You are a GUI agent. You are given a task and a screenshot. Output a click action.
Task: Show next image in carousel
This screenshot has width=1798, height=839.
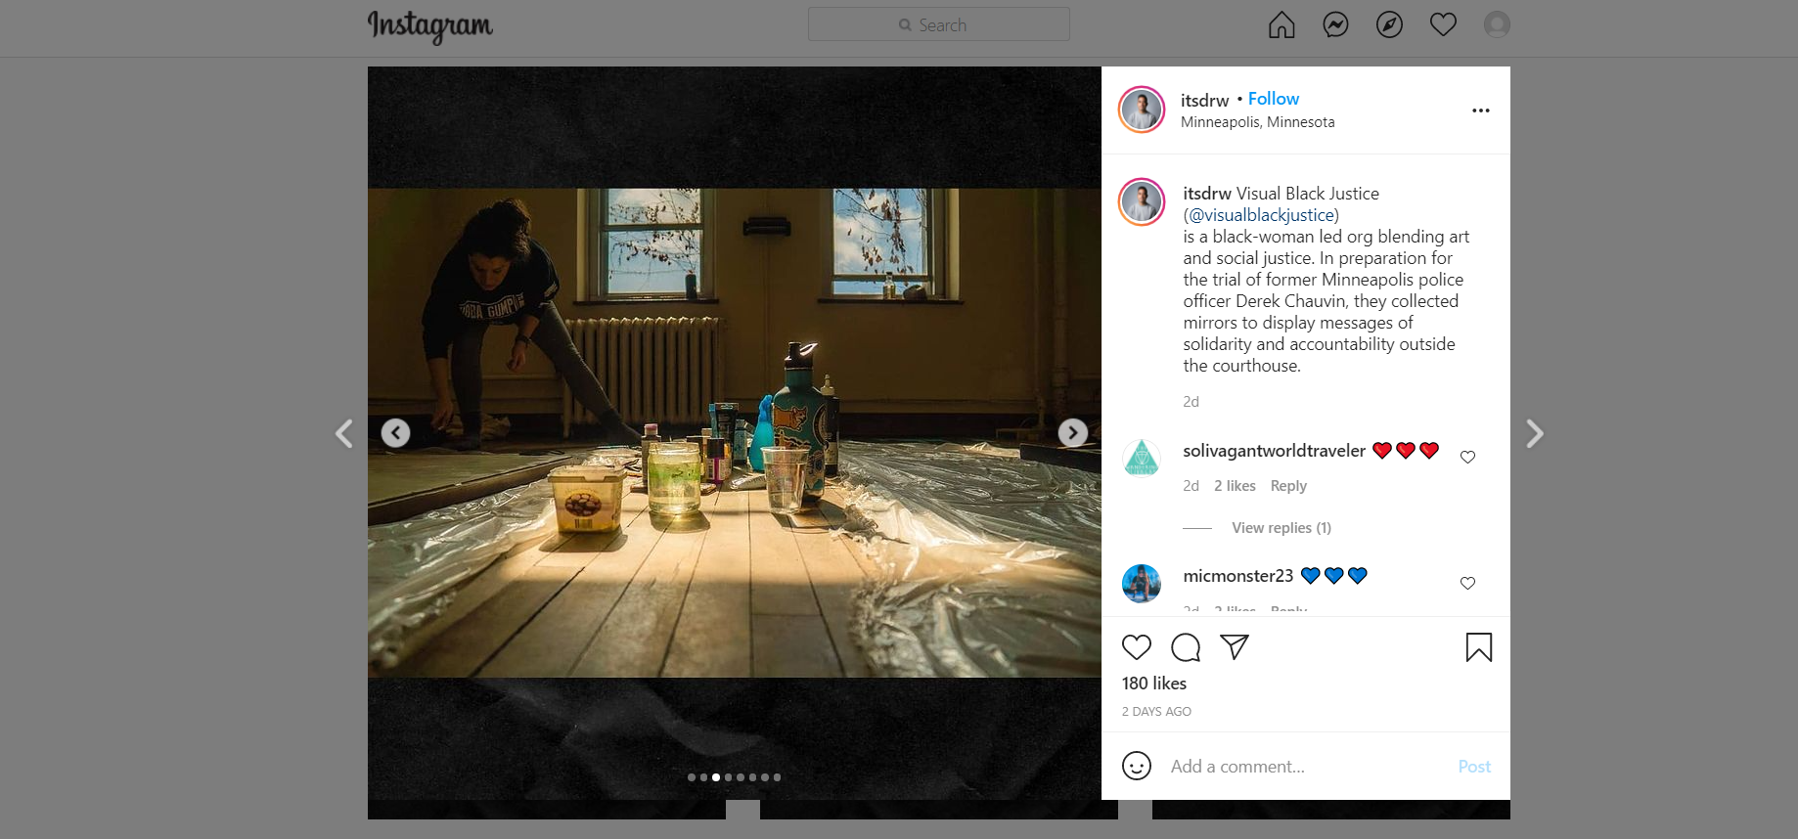pyautogui.click(x=1073, y=433)
